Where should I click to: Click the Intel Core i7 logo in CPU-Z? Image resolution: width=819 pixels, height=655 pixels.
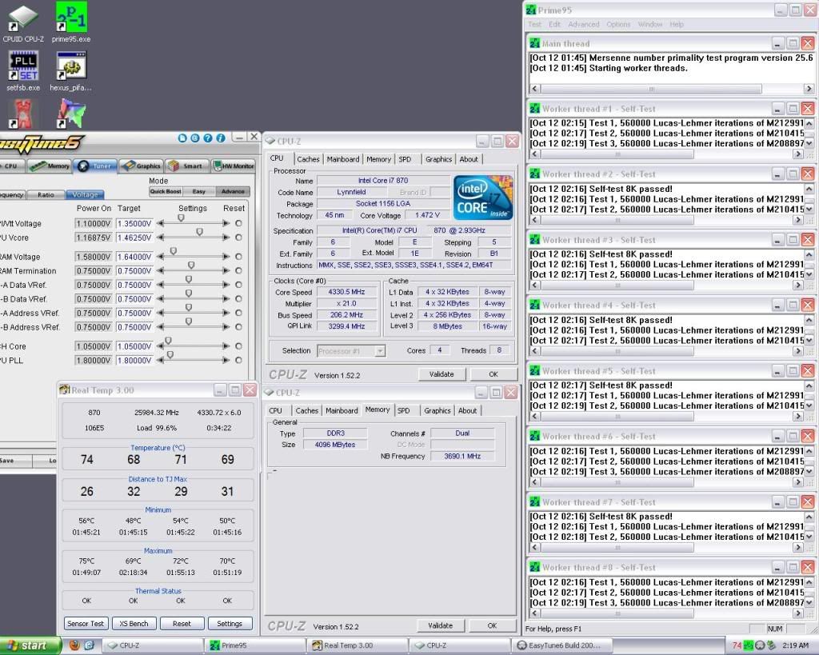482,198
